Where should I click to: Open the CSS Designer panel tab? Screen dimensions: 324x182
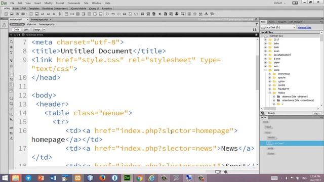pyautogui.click(x=296, y=22)
